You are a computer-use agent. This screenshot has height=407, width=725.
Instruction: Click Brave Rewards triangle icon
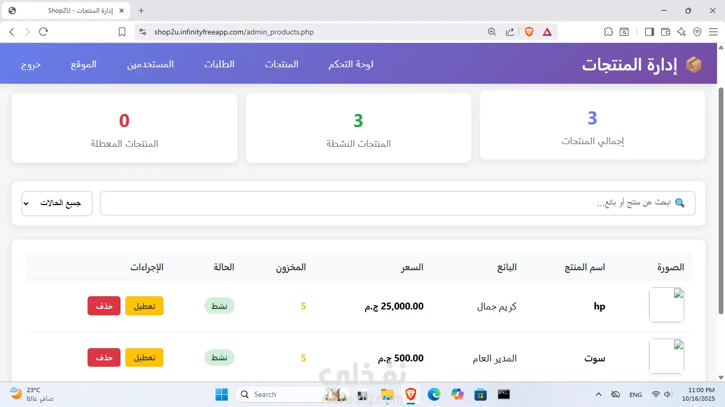(x=547, y=32)
